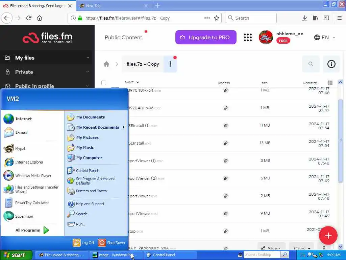Click the link access icon for SEInstall (1).exe

[x=225, y=126]
